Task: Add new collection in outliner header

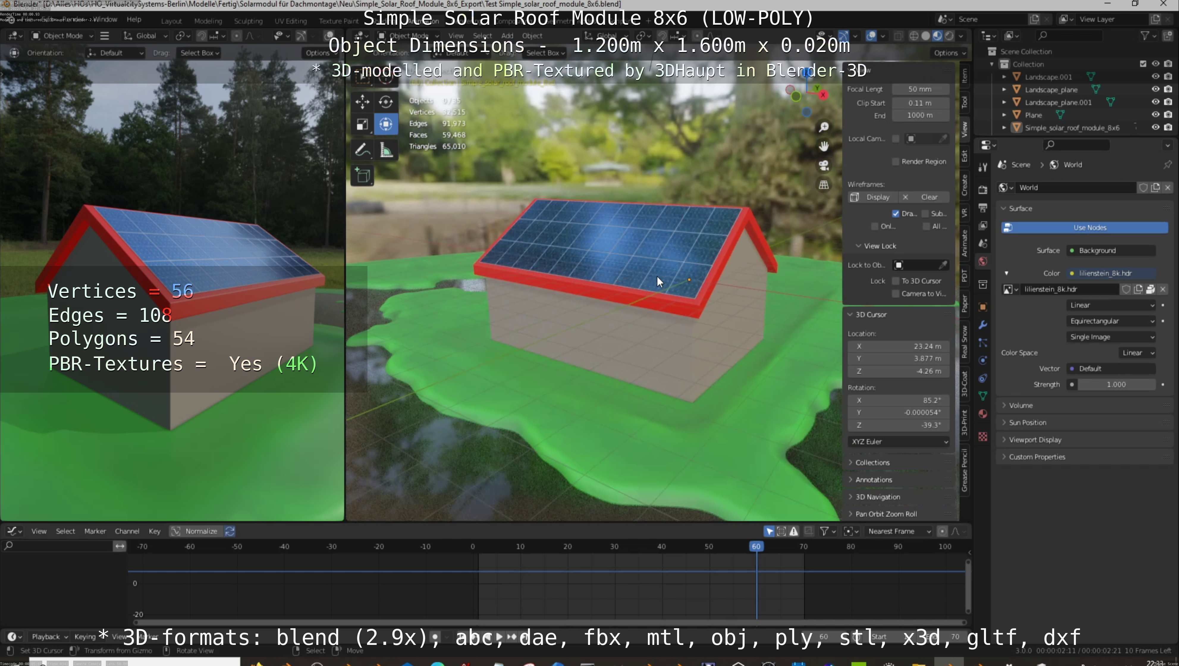Action: 1167,35
